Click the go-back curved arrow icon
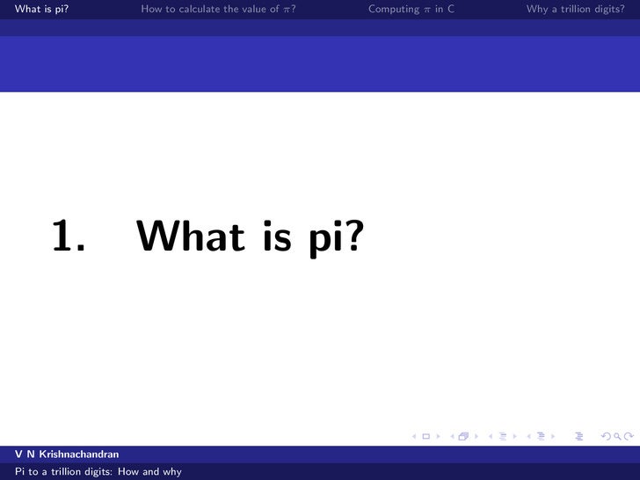This screenshot has height=480, width=640. click(606, 436)
